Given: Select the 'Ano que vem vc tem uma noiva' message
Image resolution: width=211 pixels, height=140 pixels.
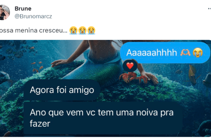Looking at the screenshot, I should click(103, 118).
